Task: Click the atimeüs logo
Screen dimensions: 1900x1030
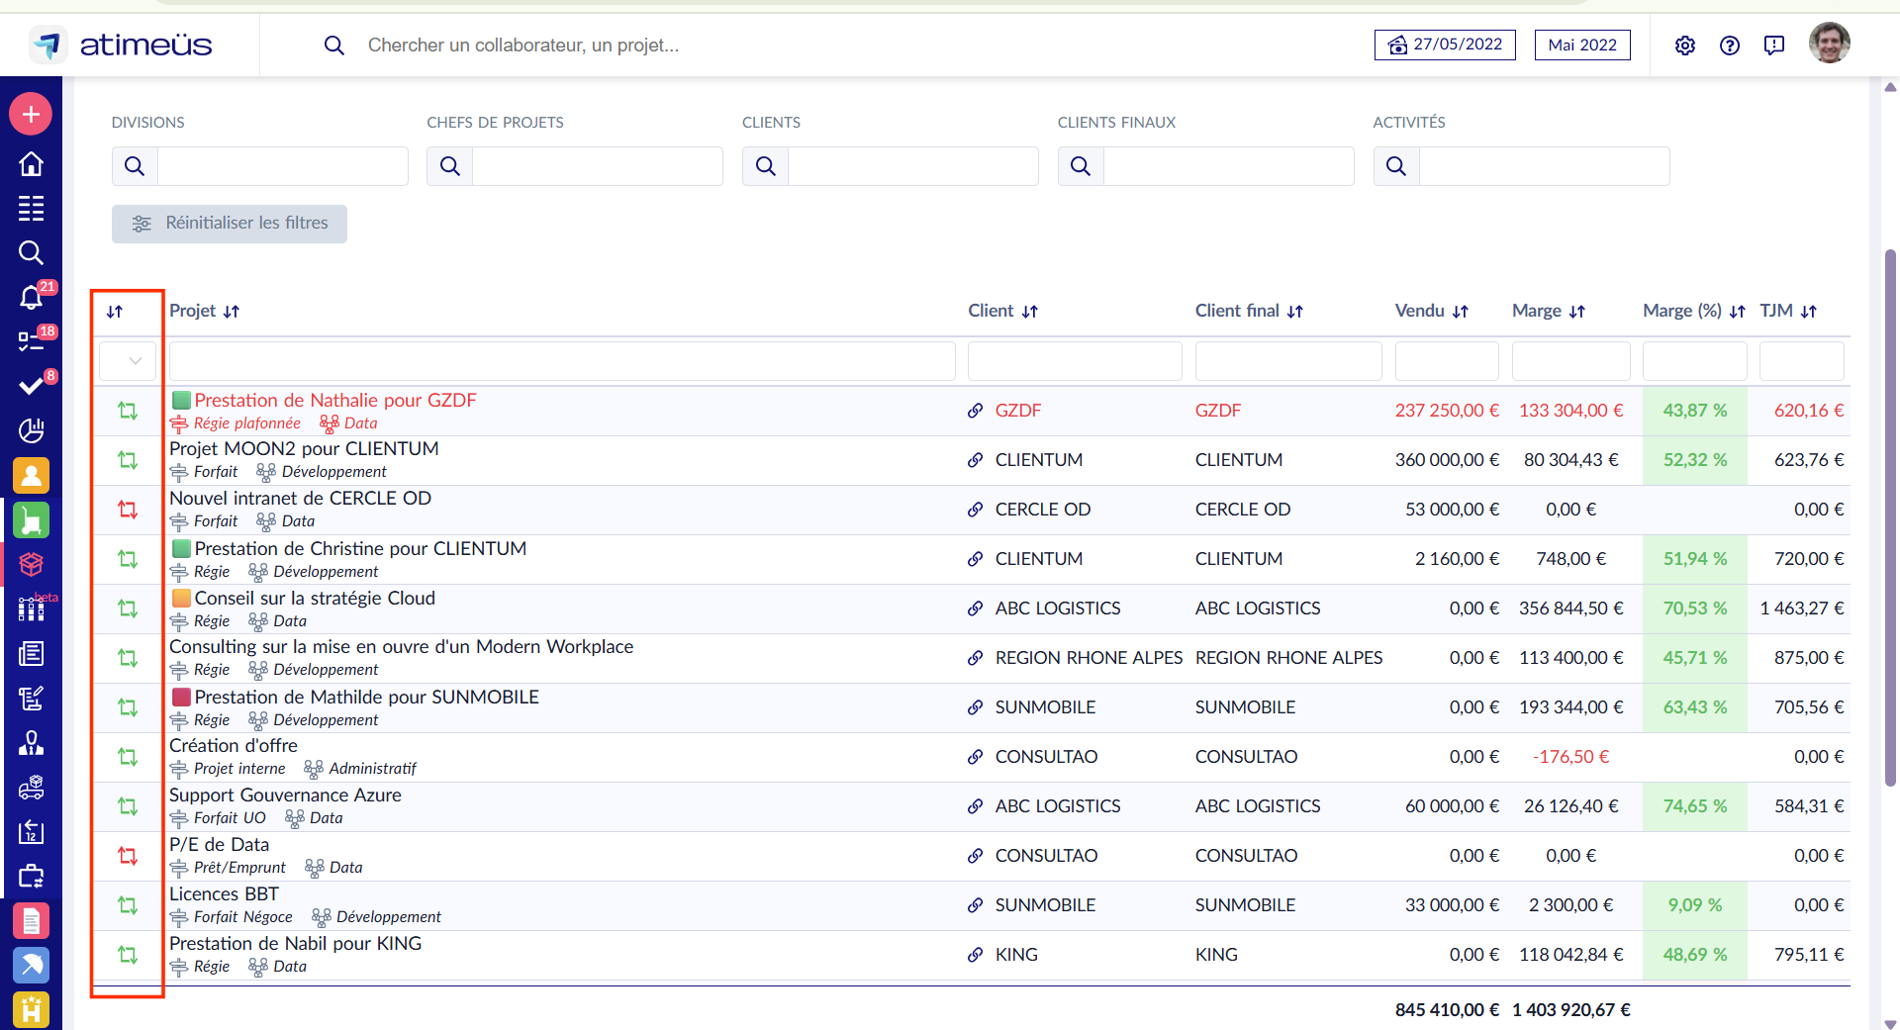Action: click(x=121, y=45)
